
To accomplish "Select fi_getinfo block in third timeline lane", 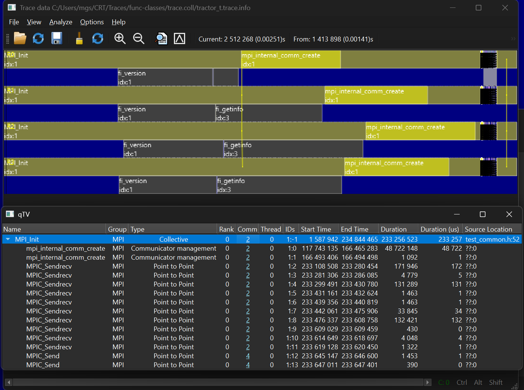I will (293, 149).
